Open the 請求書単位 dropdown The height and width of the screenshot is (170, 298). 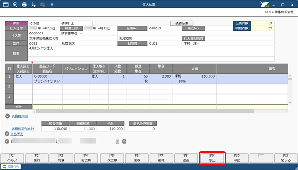coord(71,34)
